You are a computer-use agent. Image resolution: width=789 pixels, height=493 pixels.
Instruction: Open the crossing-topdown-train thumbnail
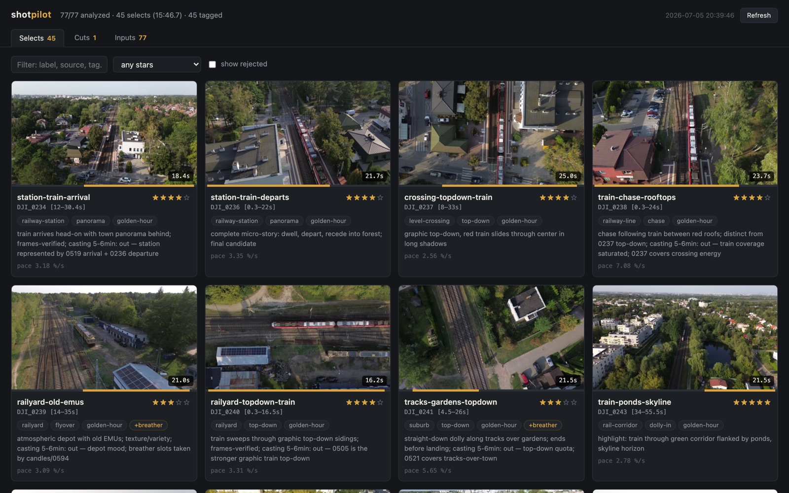pyautogui.click(x=491, y=133)
